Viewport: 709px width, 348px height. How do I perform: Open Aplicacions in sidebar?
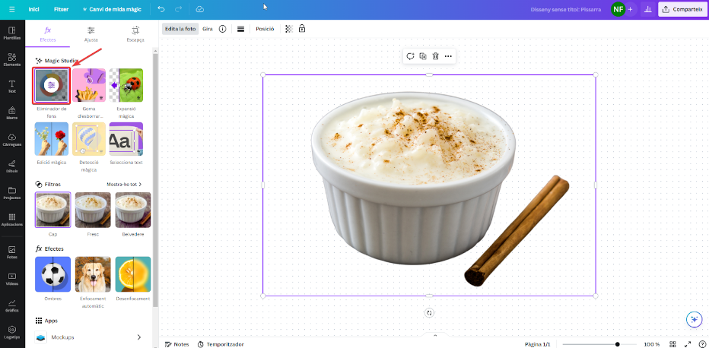pyautogui.click(x=12, y=220)
